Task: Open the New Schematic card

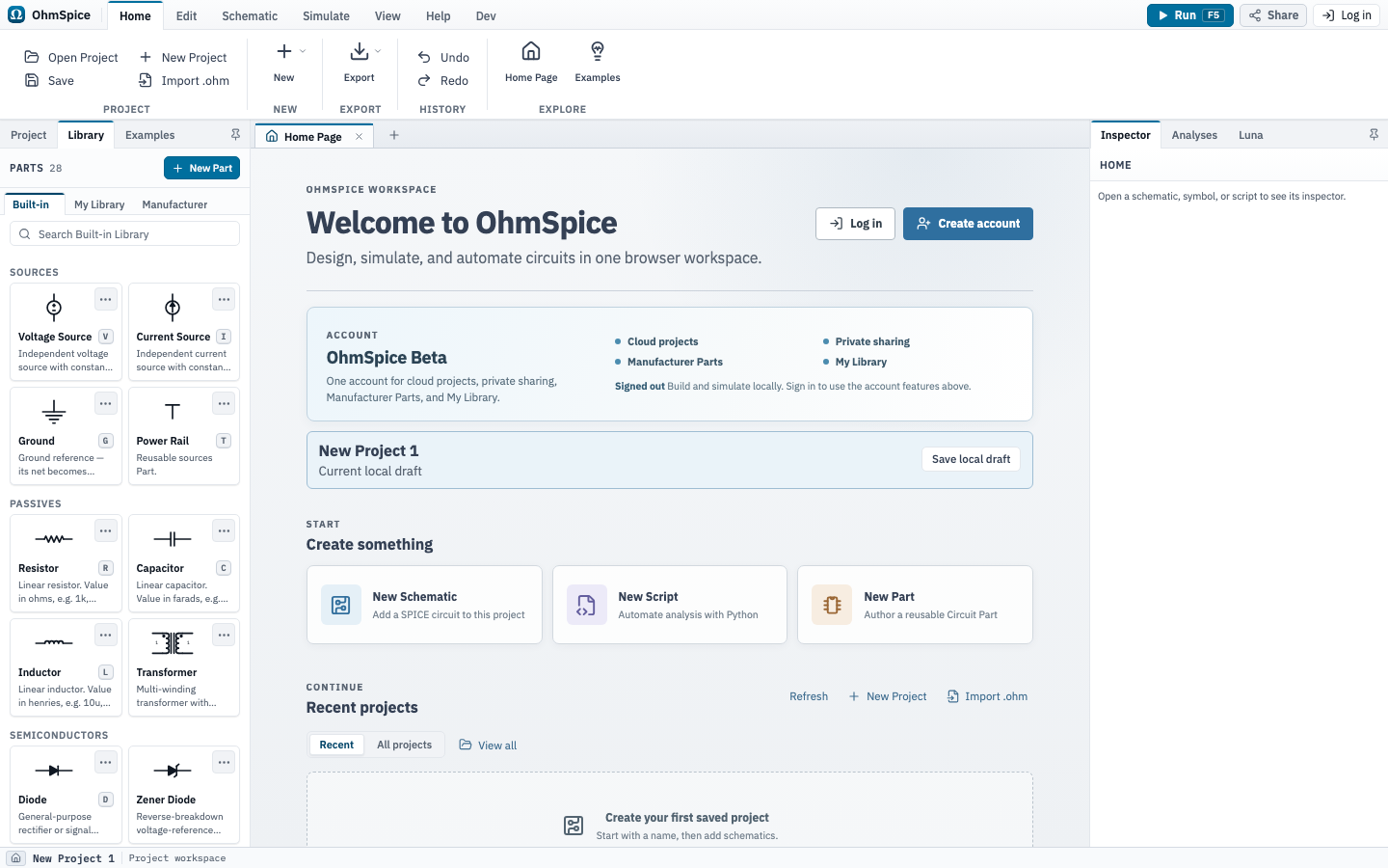Action: (x=424, y=605)
